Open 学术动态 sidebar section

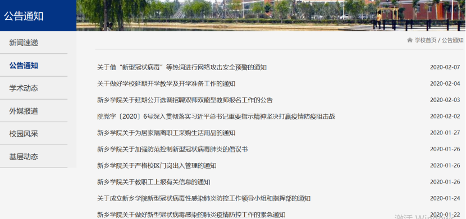pyautogui.click(x=24, y=88)
